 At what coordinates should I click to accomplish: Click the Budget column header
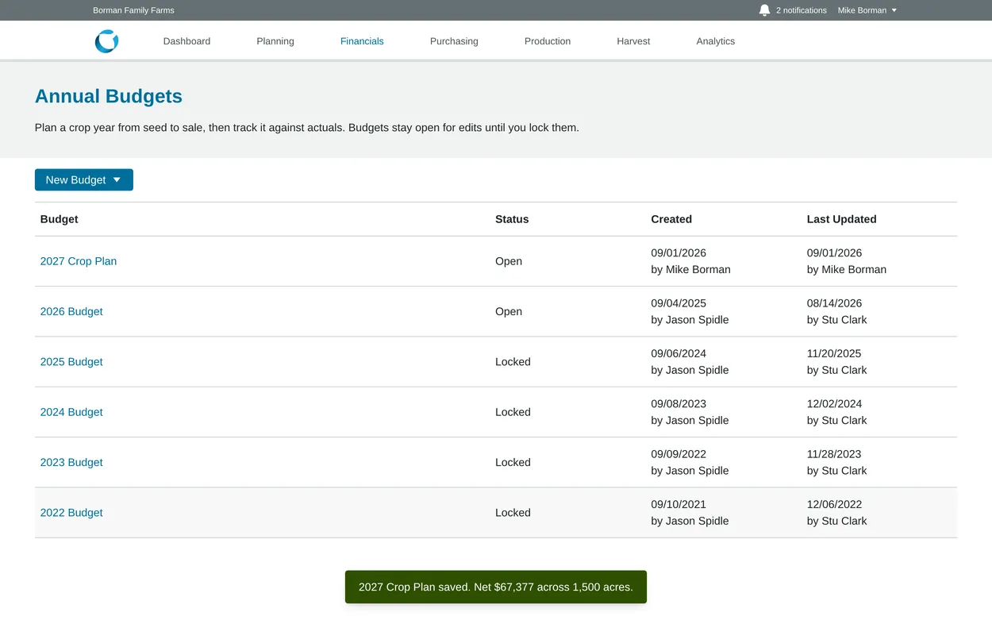click(x=60, y=219)
